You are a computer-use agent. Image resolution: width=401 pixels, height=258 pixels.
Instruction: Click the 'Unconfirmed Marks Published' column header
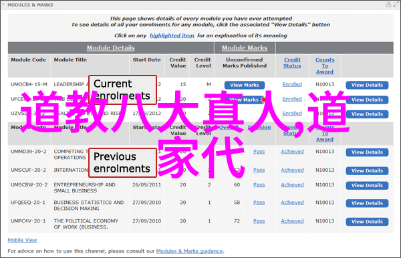245,63
